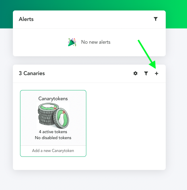Add a new Canary with plus icon
The width and height of the screenshot is (187, 190).
(x=156, y=73)
